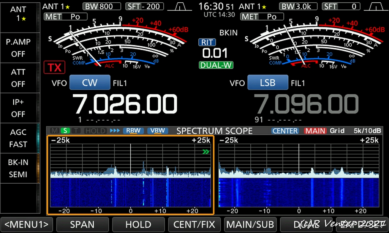
Task: Open the sub SFT 0 shift indicator
Action: tap(341, 6)
